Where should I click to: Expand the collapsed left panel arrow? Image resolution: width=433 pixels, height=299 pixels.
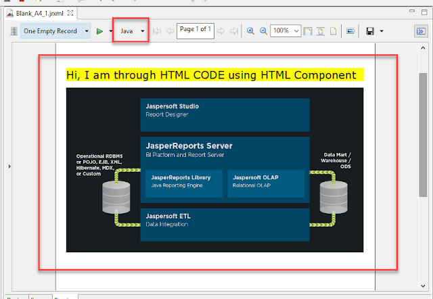[9, 166]
